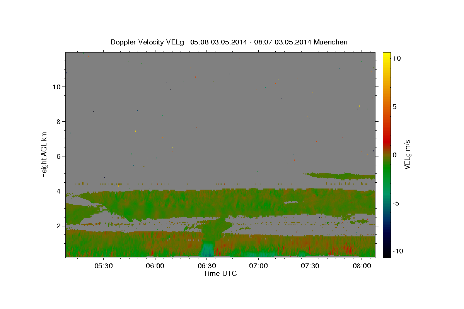Click the thin cloud layer above 07:30
Viewport: 464px width, 309px height.
(339, 176)
